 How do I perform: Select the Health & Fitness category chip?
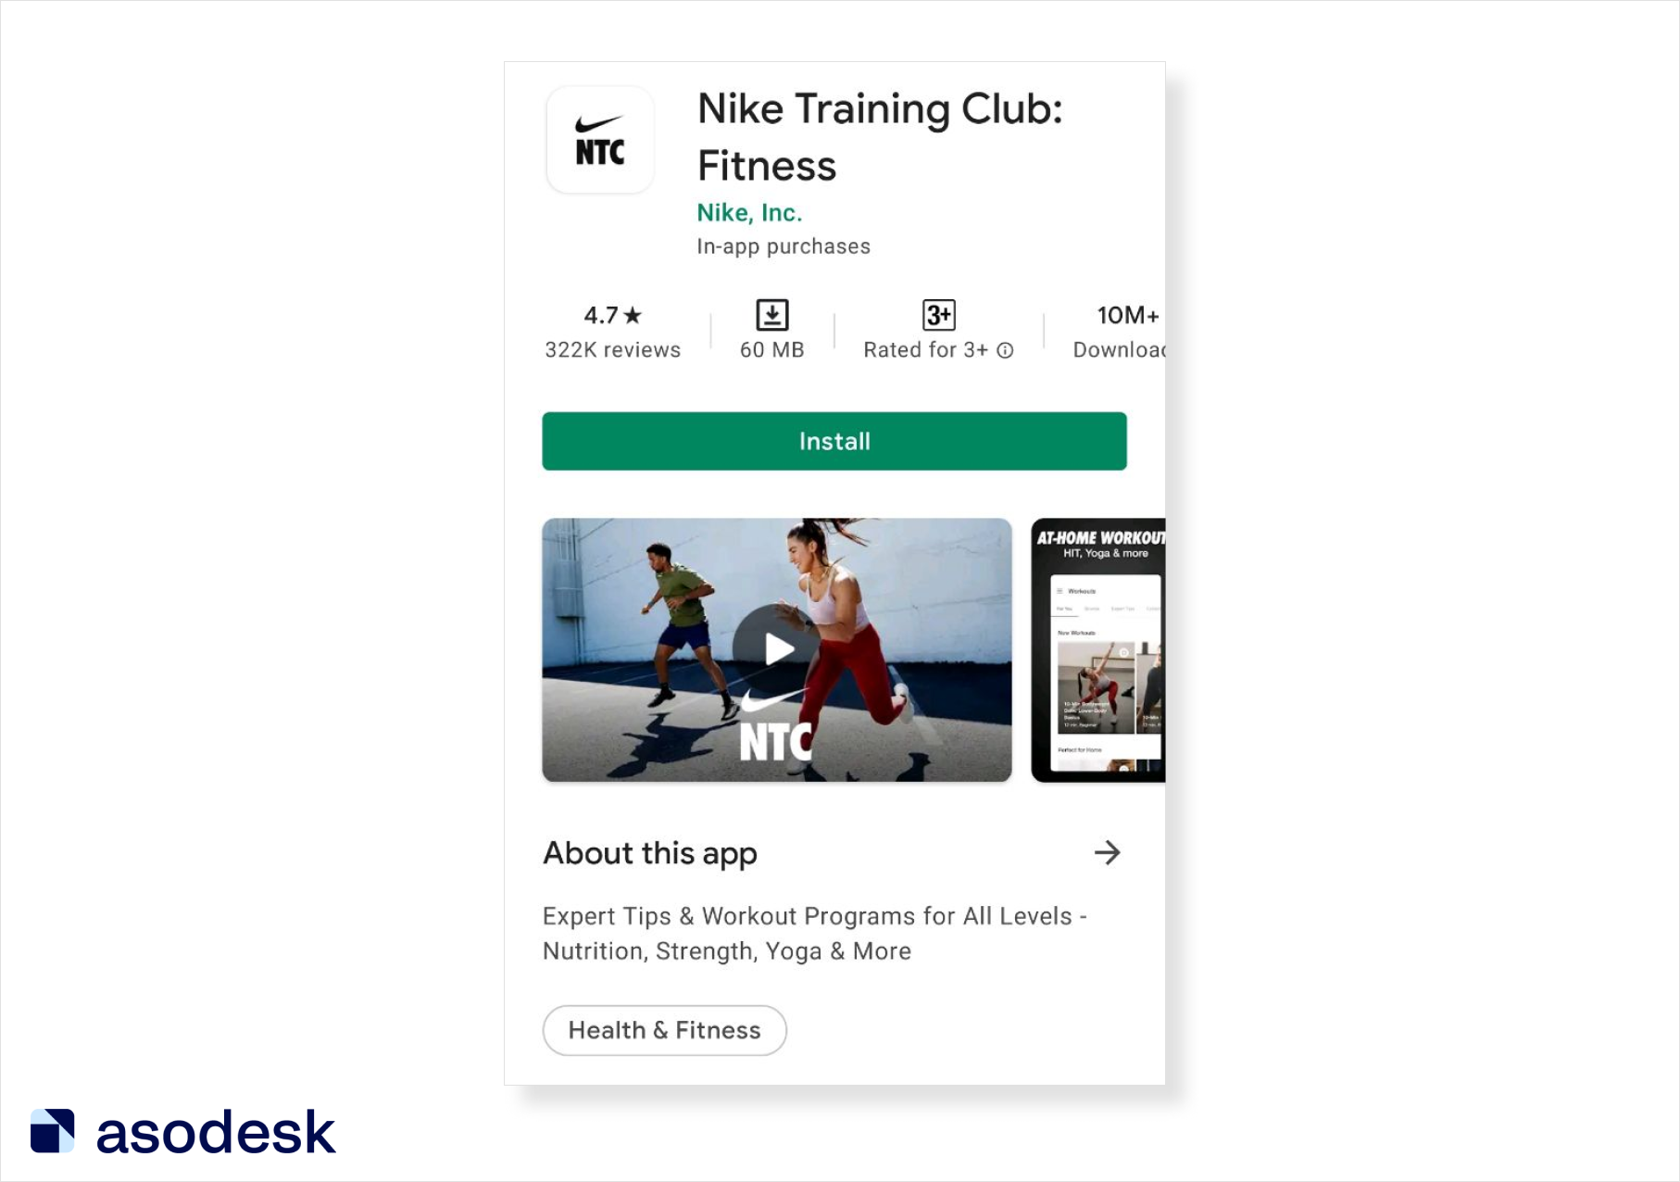pos(664,1030)
